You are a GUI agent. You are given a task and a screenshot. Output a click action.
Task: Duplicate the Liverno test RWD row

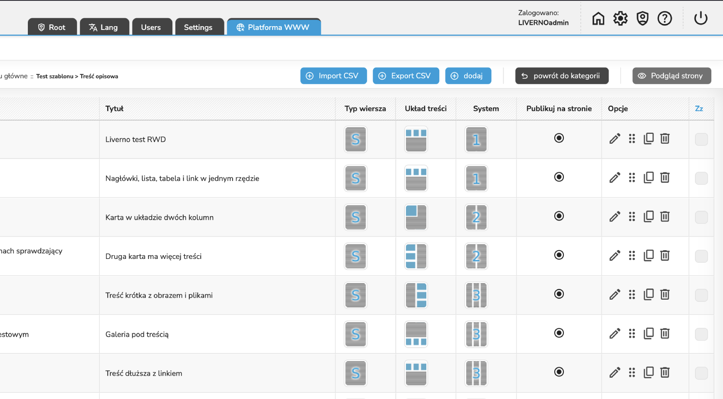coord(649,138)
